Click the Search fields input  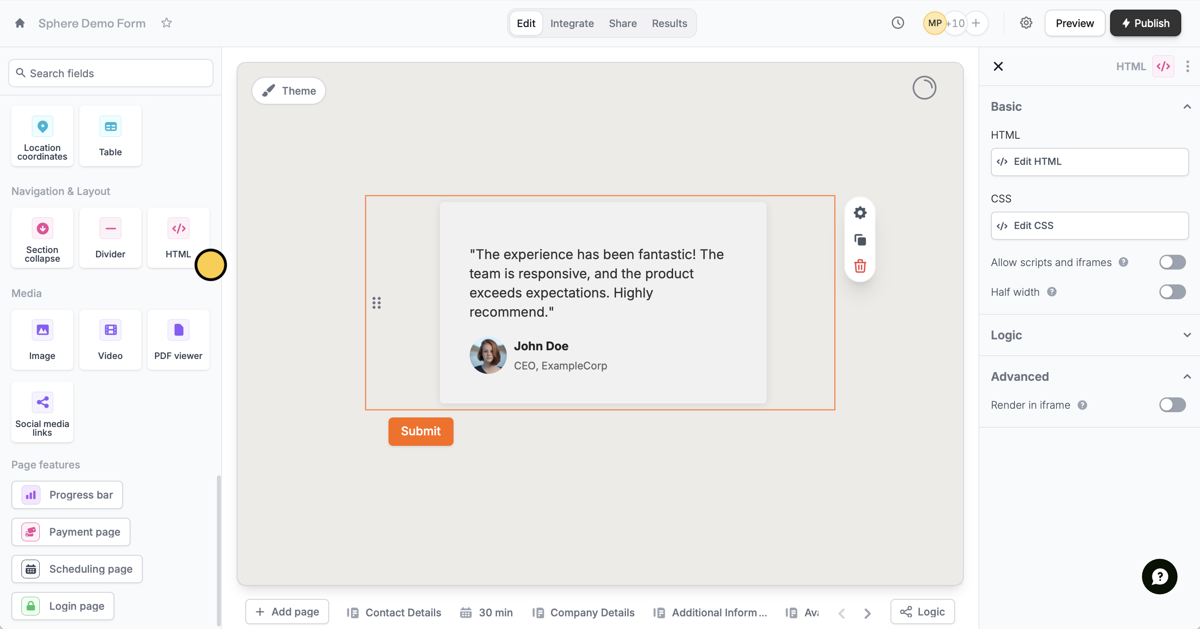111,73
